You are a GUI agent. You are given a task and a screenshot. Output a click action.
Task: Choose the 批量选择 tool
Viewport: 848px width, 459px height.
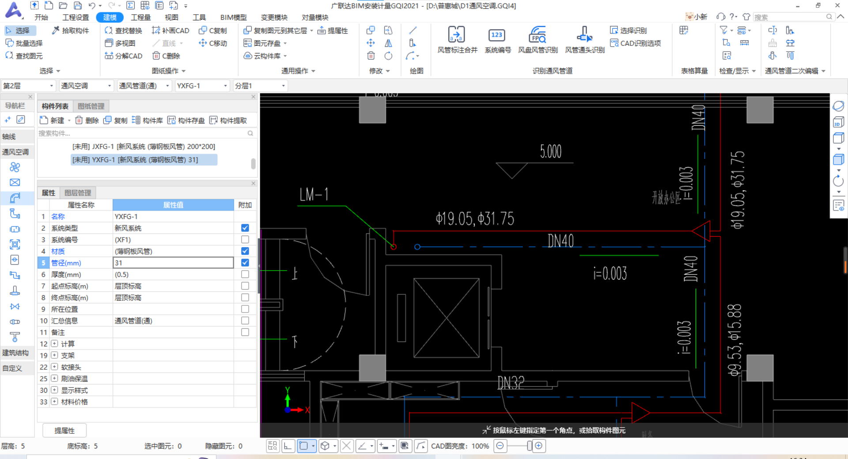24,43
